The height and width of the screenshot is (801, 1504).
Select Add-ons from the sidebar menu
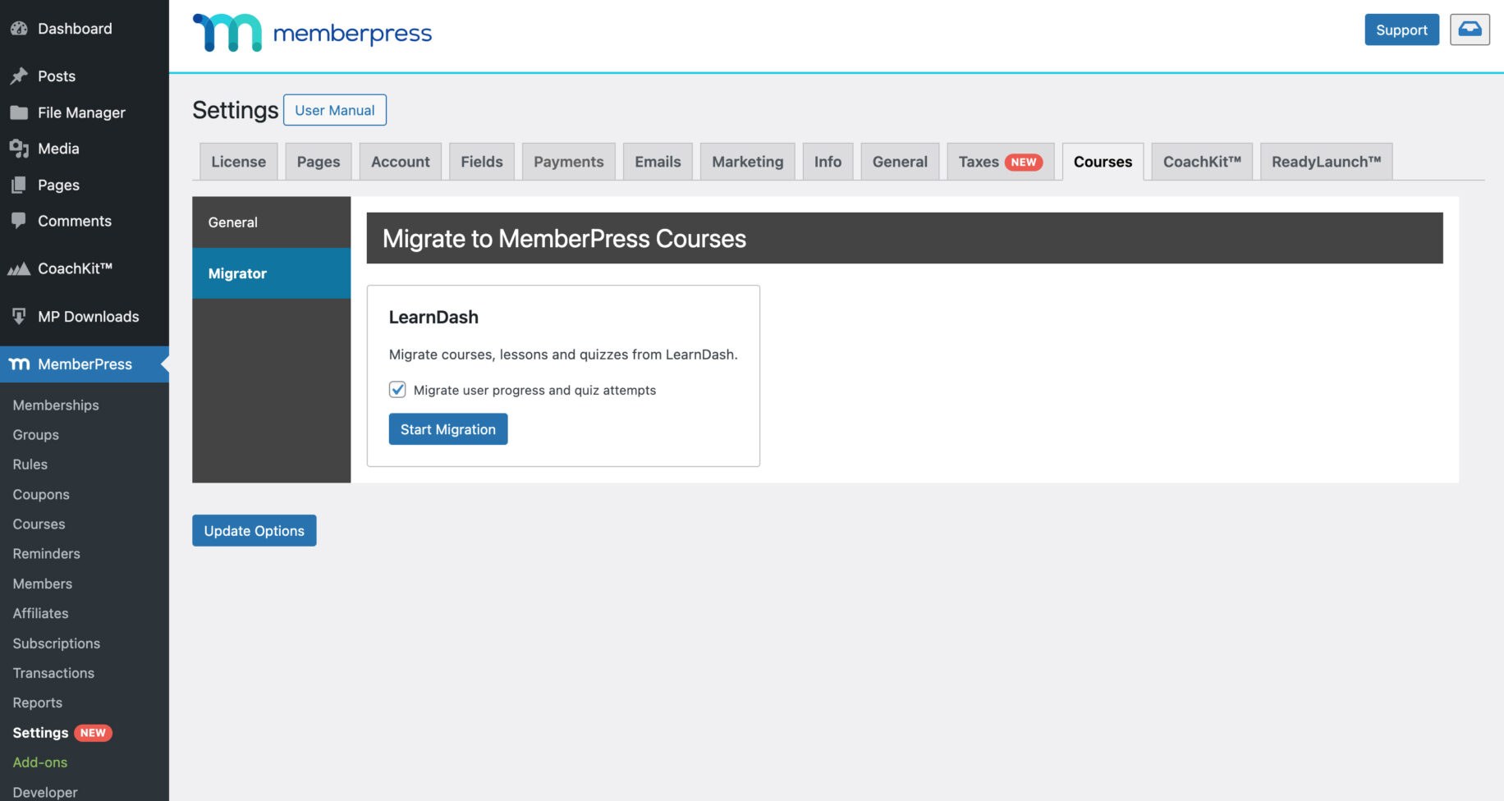pyautogui.click(x=40, y=762)
